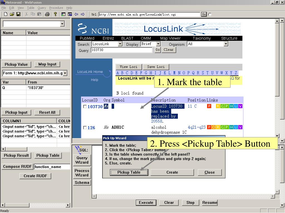The height and width of the screenshot is (213, 285).
Task: Open the Edit menu
Action: pyautogui.click(x=12, y=8)
